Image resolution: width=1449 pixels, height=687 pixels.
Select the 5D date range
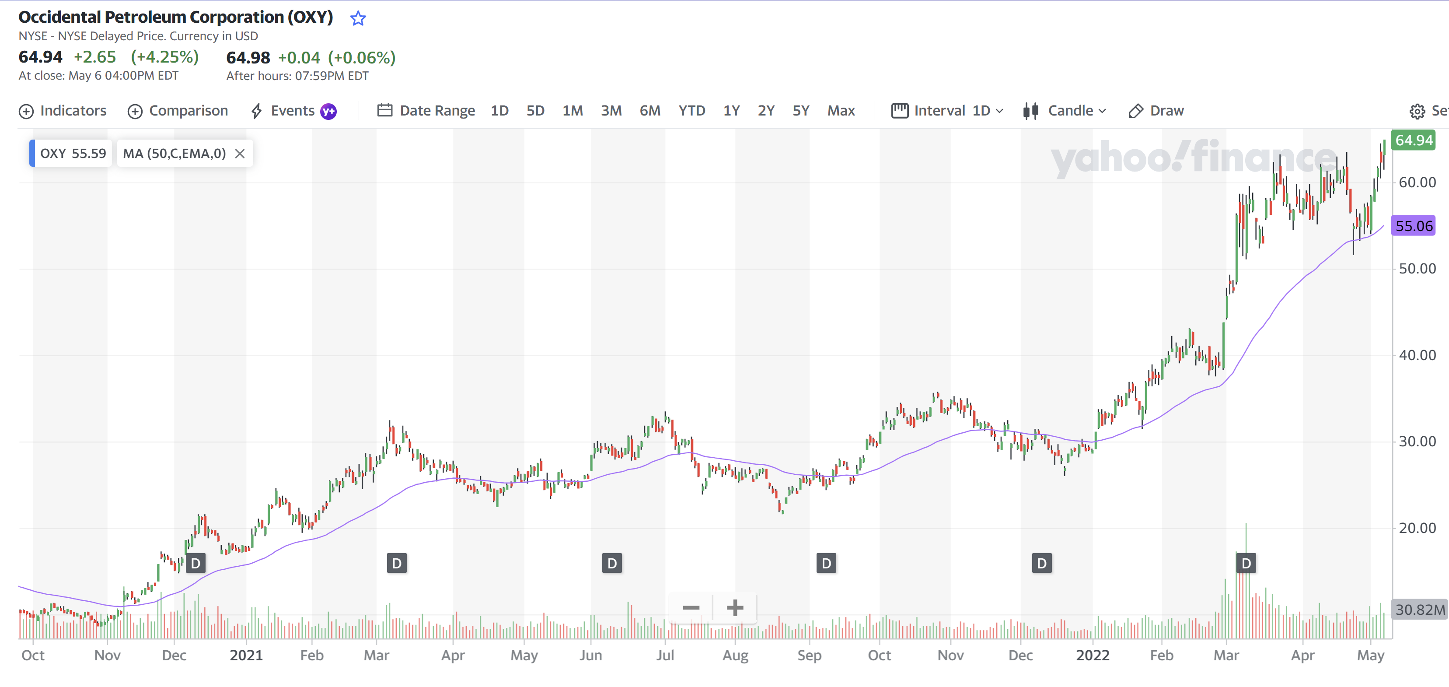pyautogui.click(x=535, y=111)
